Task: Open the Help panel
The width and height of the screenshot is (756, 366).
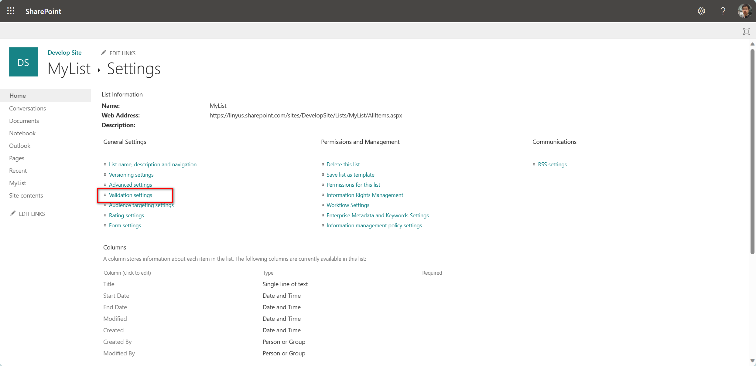Action: [723, 11]
